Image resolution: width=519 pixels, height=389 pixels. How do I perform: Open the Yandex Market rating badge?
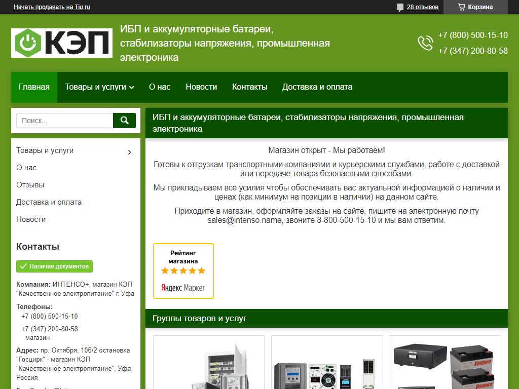183,271
